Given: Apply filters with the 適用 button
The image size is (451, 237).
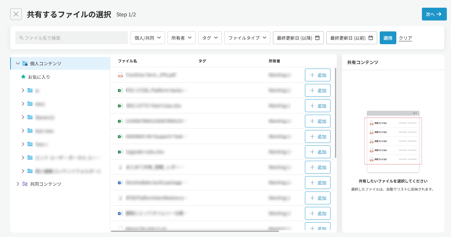Looking at the screenshot, I should click(388, 38).
